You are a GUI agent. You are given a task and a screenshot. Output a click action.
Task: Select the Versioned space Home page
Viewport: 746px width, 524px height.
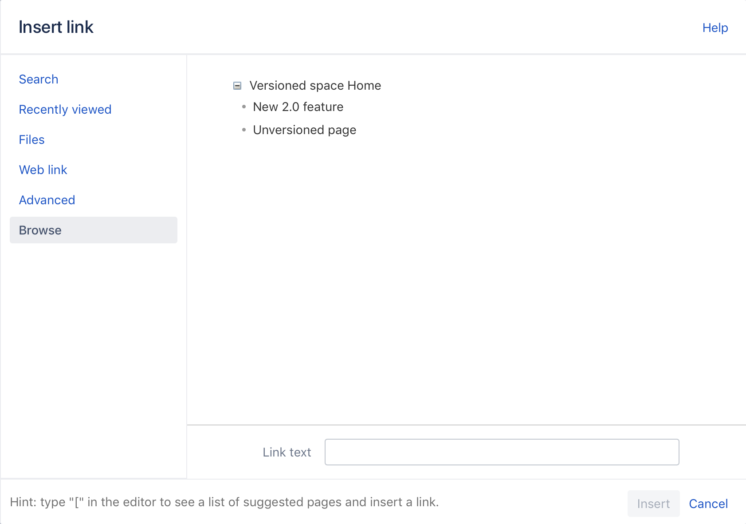[315, 86]
